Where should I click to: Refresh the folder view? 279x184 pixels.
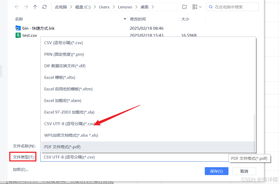44,7
